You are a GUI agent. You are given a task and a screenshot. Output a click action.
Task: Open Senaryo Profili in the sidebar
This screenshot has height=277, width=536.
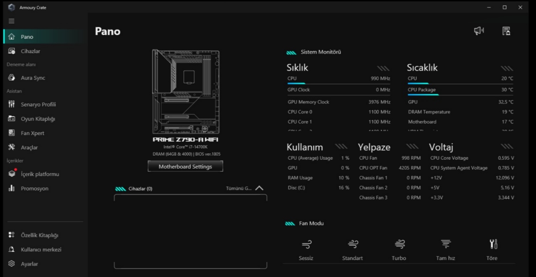point(45,104)
